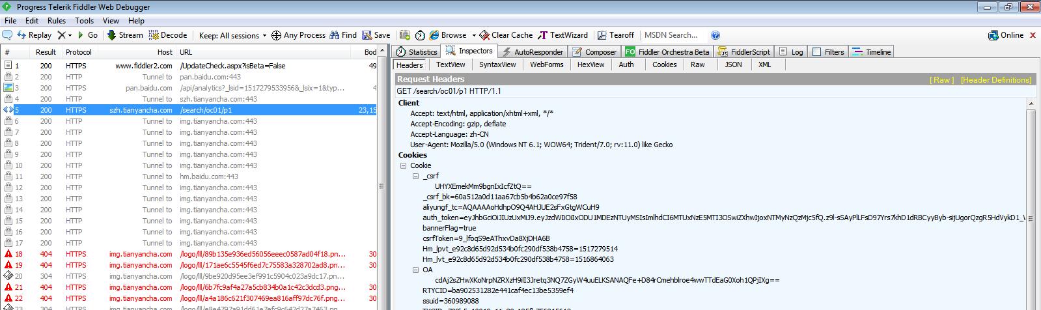This screenshot has width=1041, height=310.
Task: Open the Rules menu
Action: [57, 21]
